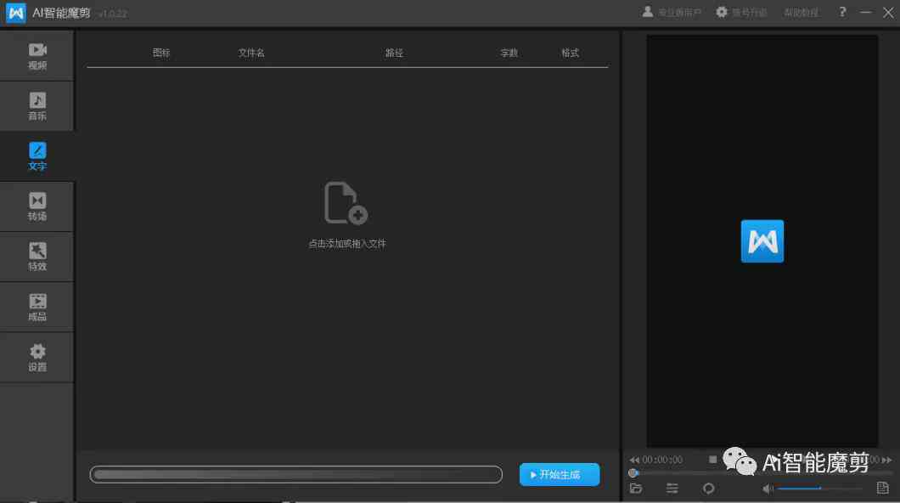Viewport: 900px width, 503px height.
Task: Open the 转场 (Transition) sidebar section
Action: (x=37, y=206)
